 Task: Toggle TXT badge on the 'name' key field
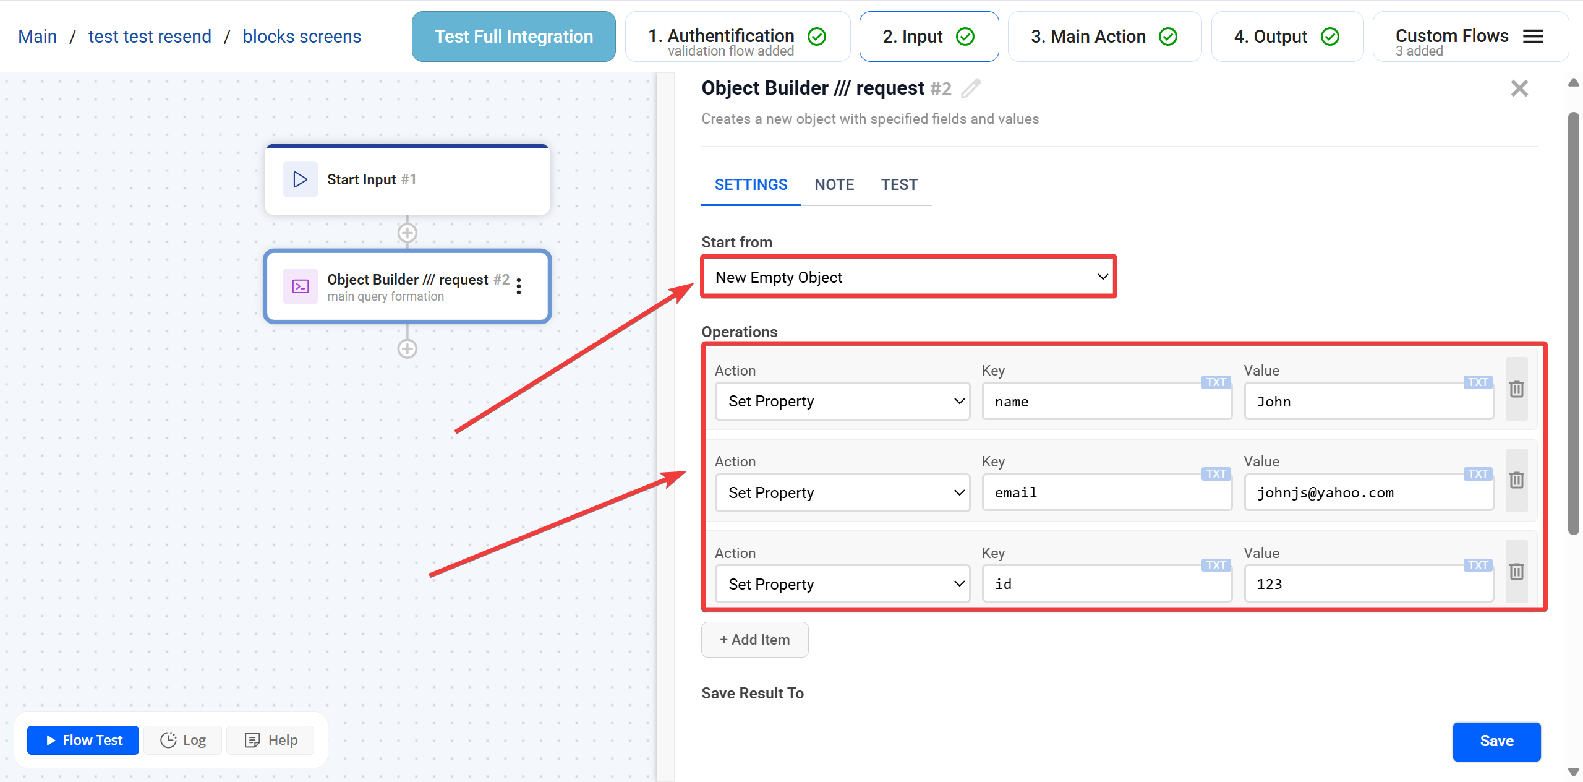[x=1216, y=382]
